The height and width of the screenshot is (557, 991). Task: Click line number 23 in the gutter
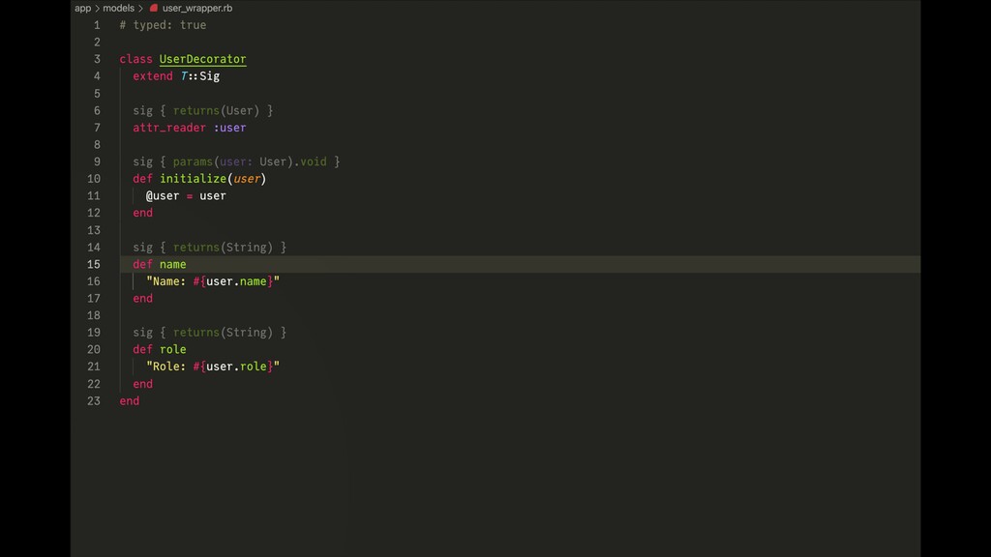point(94,401)
